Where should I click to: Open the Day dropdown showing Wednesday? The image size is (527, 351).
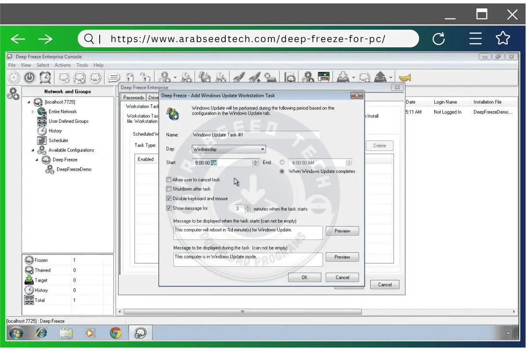262,149
